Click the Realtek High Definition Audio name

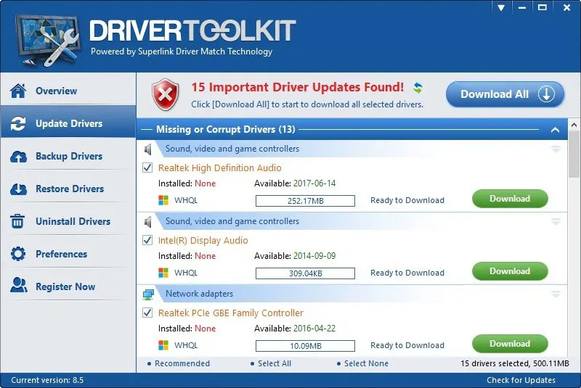point(220,168)
